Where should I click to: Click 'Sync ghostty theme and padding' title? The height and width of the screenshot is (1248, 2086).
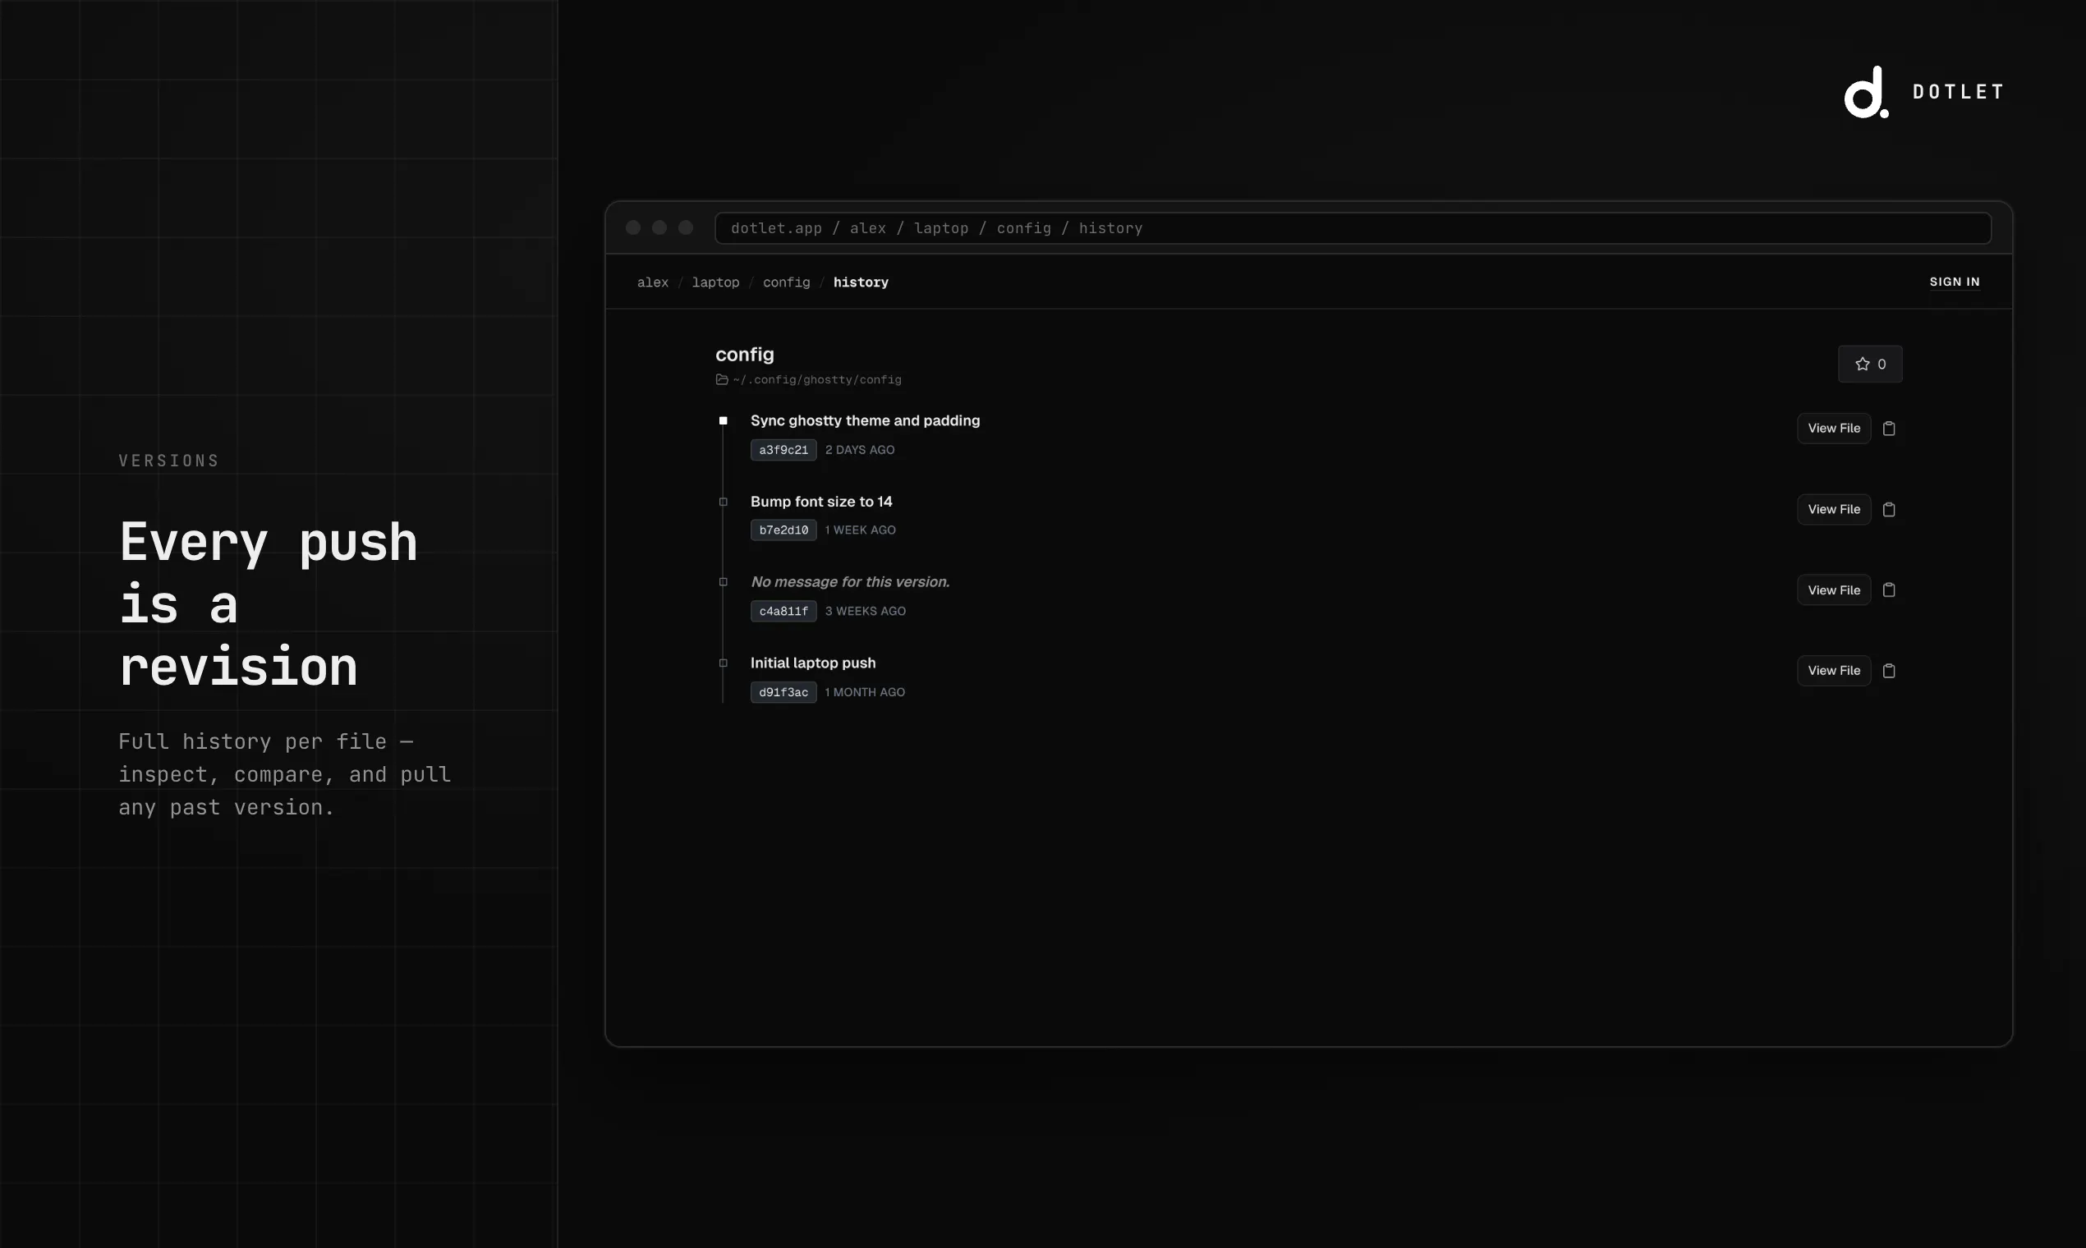point(865,420)
